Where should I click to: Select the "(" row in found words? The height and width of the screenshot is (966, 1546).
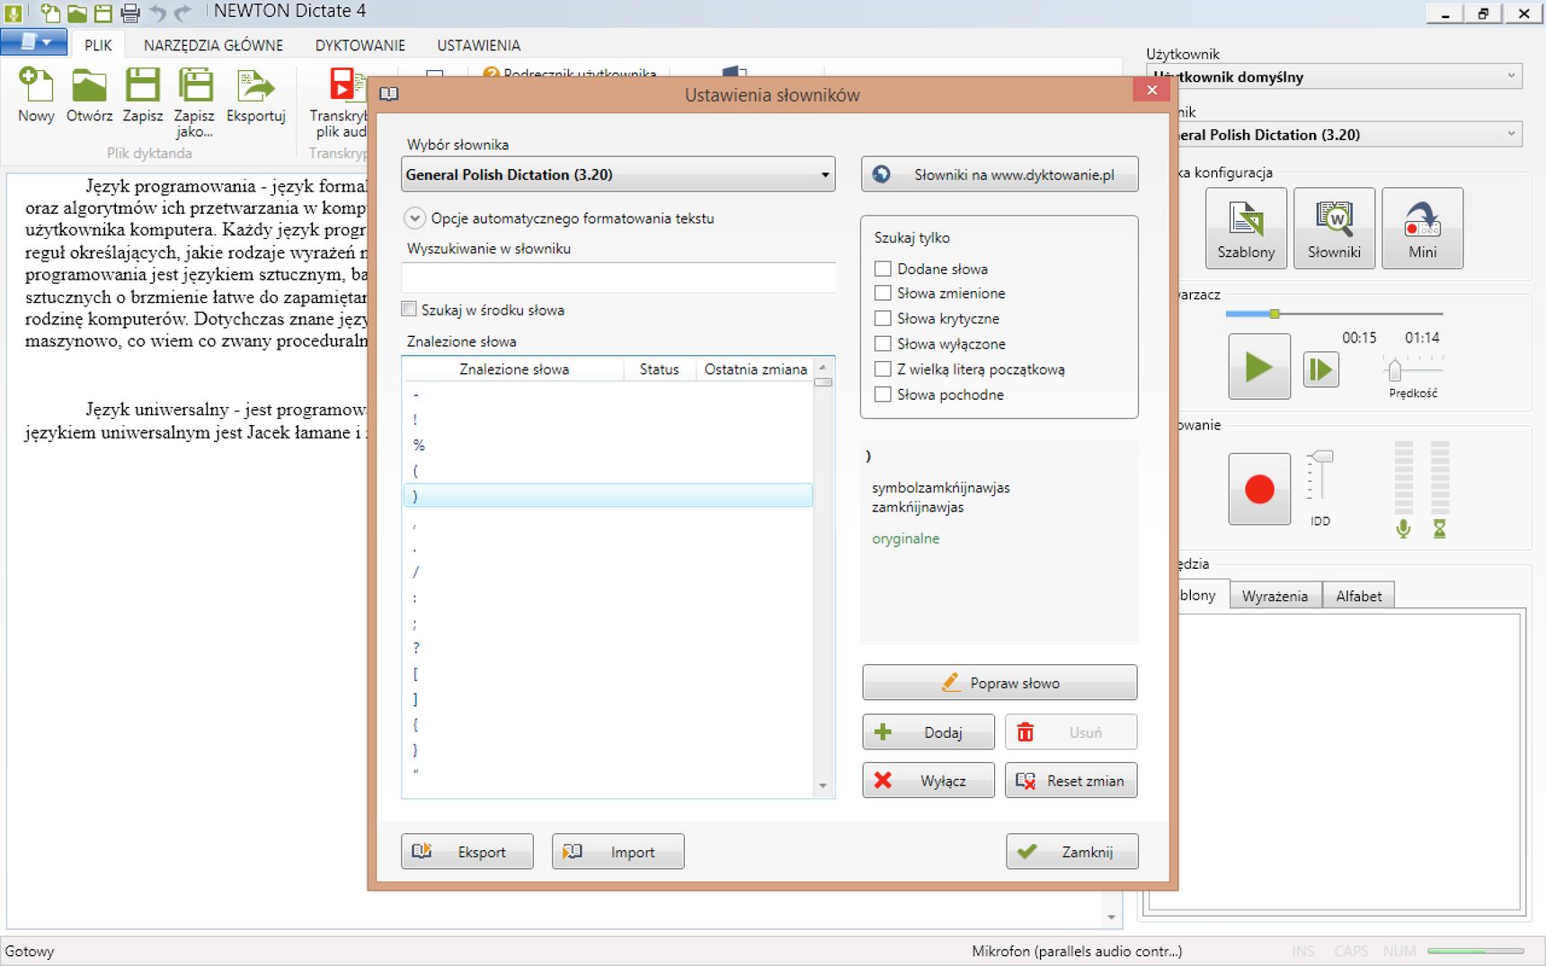coord(608,470)
